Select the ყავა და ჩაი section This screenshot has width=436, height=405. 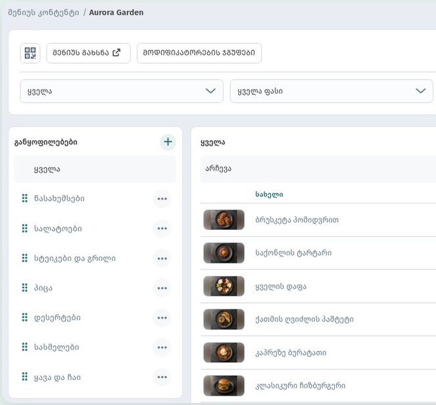point(57,377)
